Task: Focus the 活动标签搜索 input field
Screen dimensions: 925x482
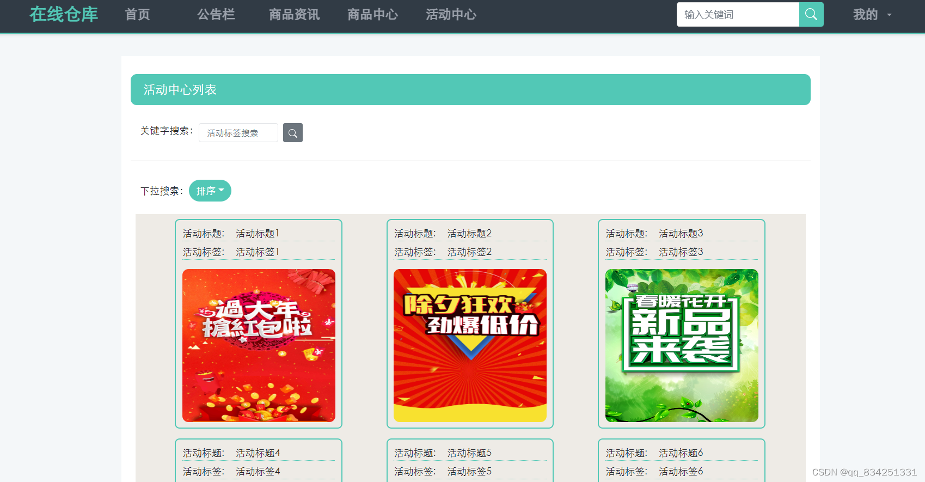Action: [238, 133]
